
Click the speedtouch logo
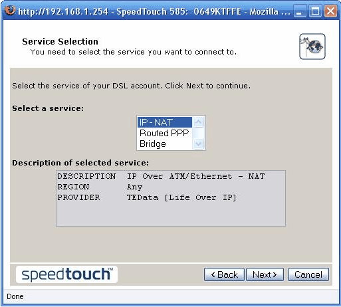click(66, 274)
